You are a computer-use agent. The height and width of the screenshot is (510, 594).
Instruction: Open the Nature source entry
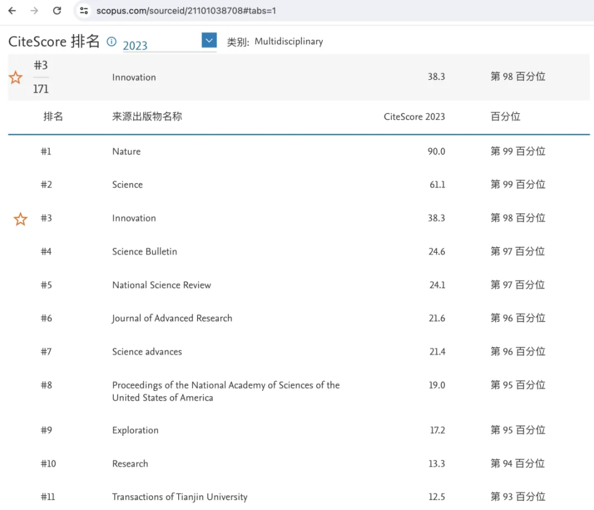[126, 151]
